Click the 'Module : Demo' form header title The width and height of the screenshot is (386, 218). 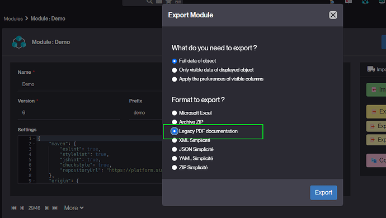(51, 42)
